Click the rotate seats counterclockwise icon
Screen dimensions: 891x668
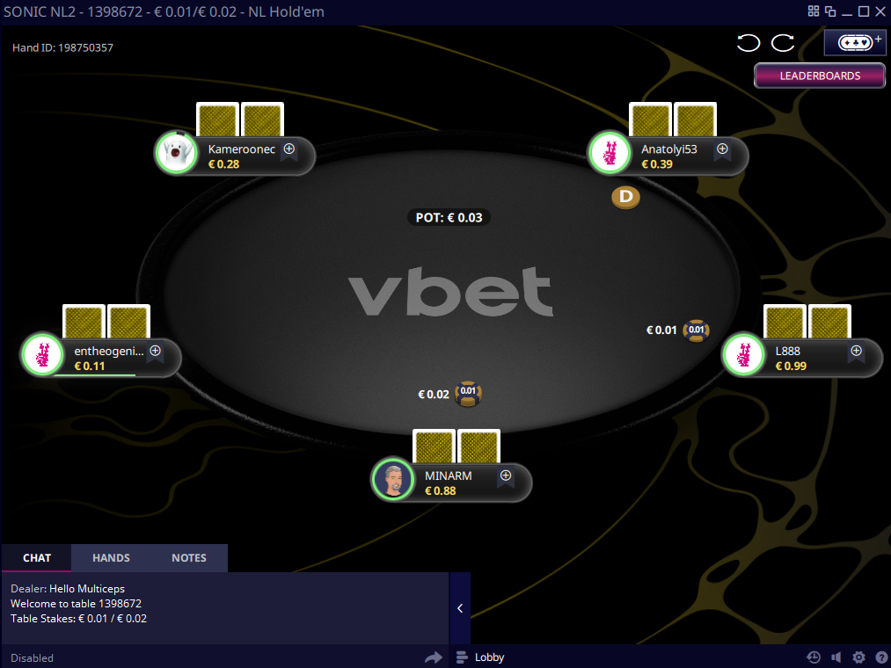tap(748, 43)
